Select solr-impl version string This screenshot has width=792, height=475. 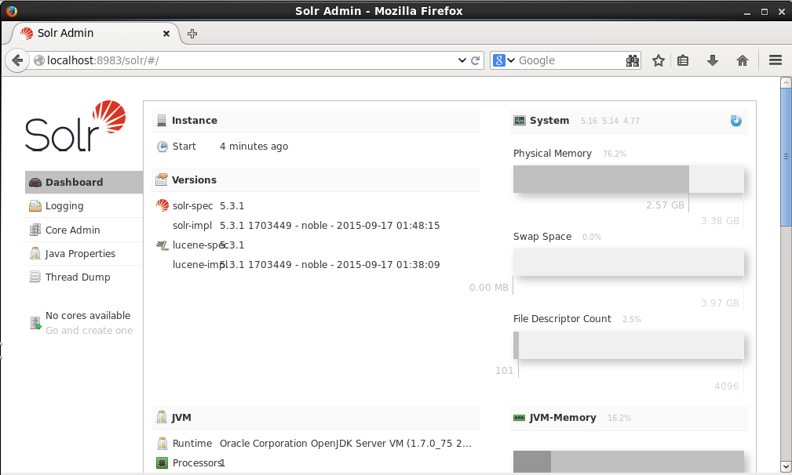tap(330, 226)
